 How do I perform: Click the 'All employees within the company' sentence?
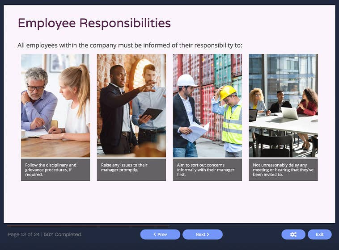tap(130, 46)
